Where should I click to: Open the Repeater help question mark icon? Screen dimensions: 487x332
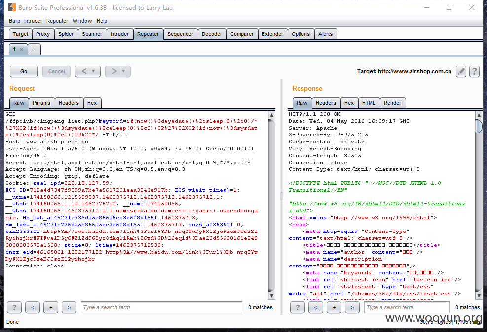click(474, 71)
